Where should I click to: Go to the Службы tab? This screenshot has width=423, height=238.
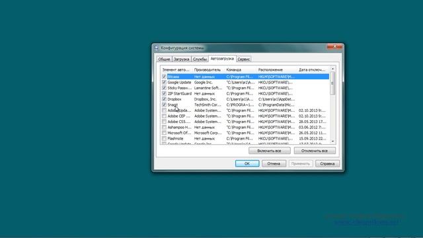200,59
